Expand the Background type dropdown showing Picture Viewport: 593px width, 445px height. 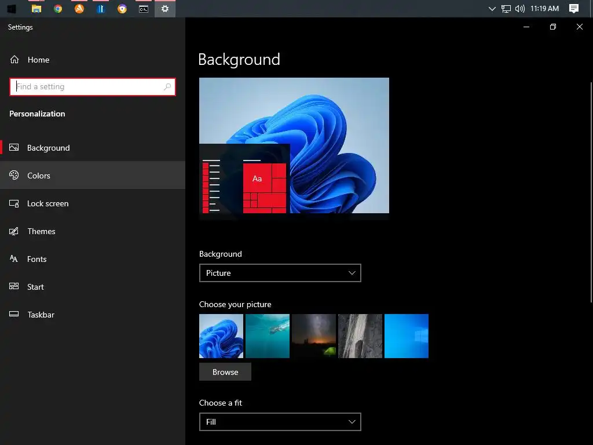(x=280, y=273)
